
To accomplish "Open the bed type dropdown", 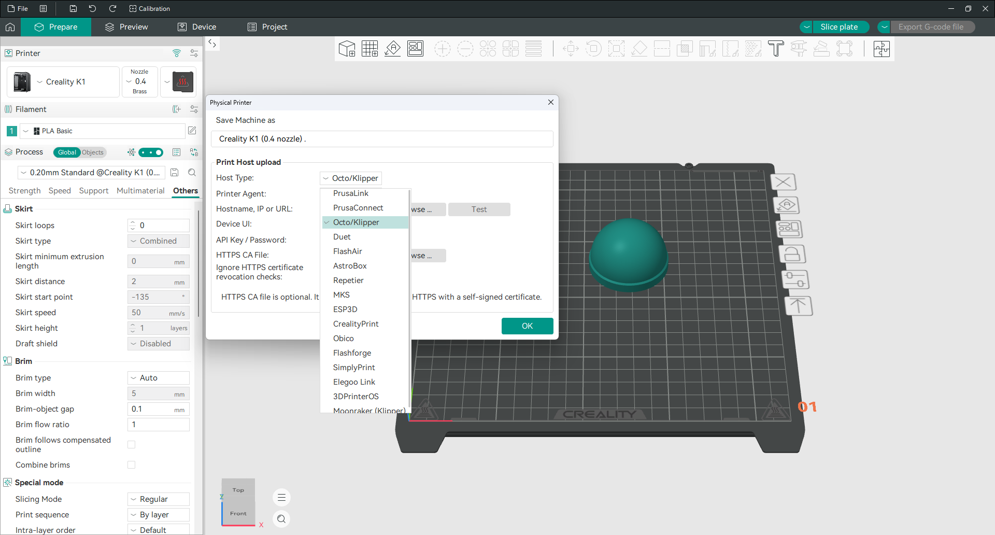I will (x=178, y=82).
